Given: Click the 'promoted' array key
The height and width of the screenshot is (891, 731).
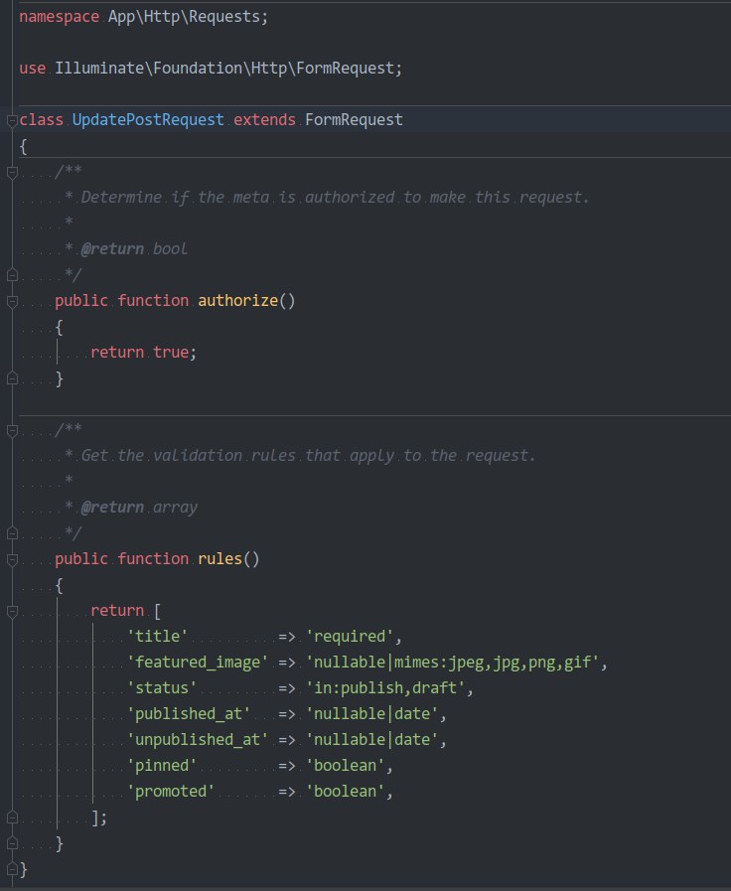Looking at the screenshot, I should [x=171, y=792].
